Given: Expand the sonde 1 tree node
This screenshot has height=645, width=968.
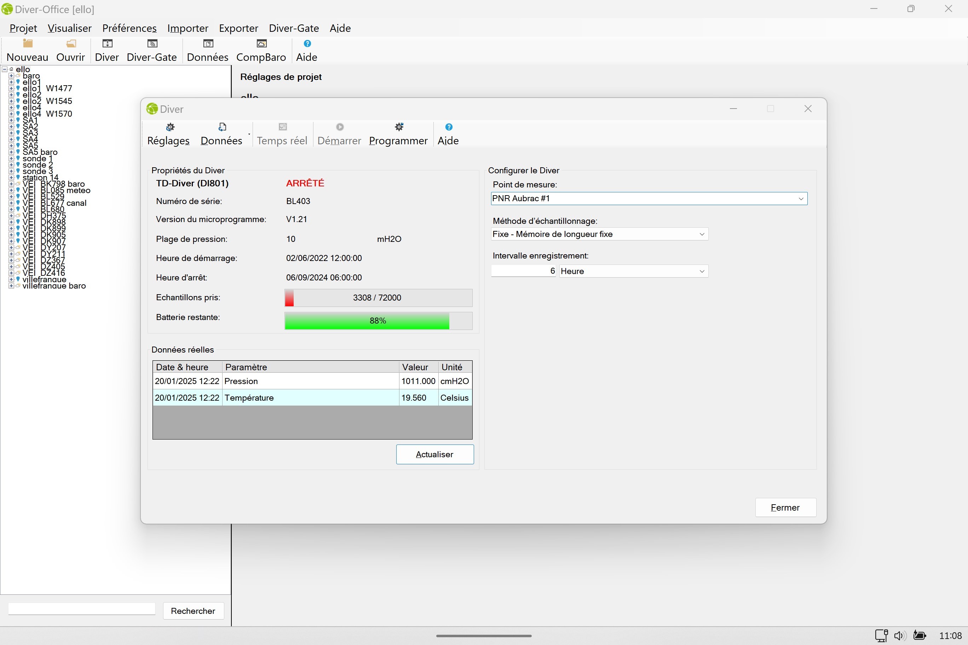Looking at the screenshot, I should click(12, 159).
